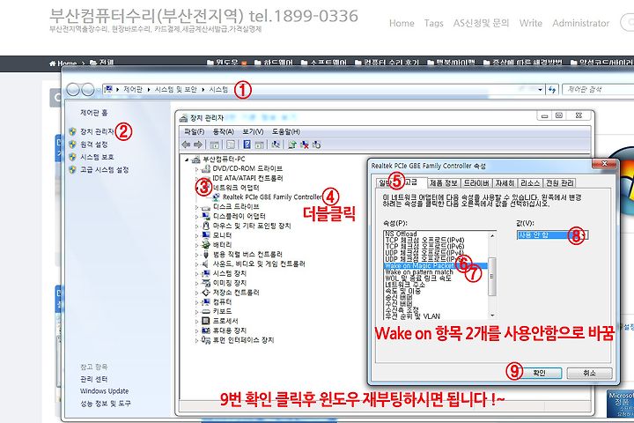Select Wake on pattern match in property list

click(419, 272)
